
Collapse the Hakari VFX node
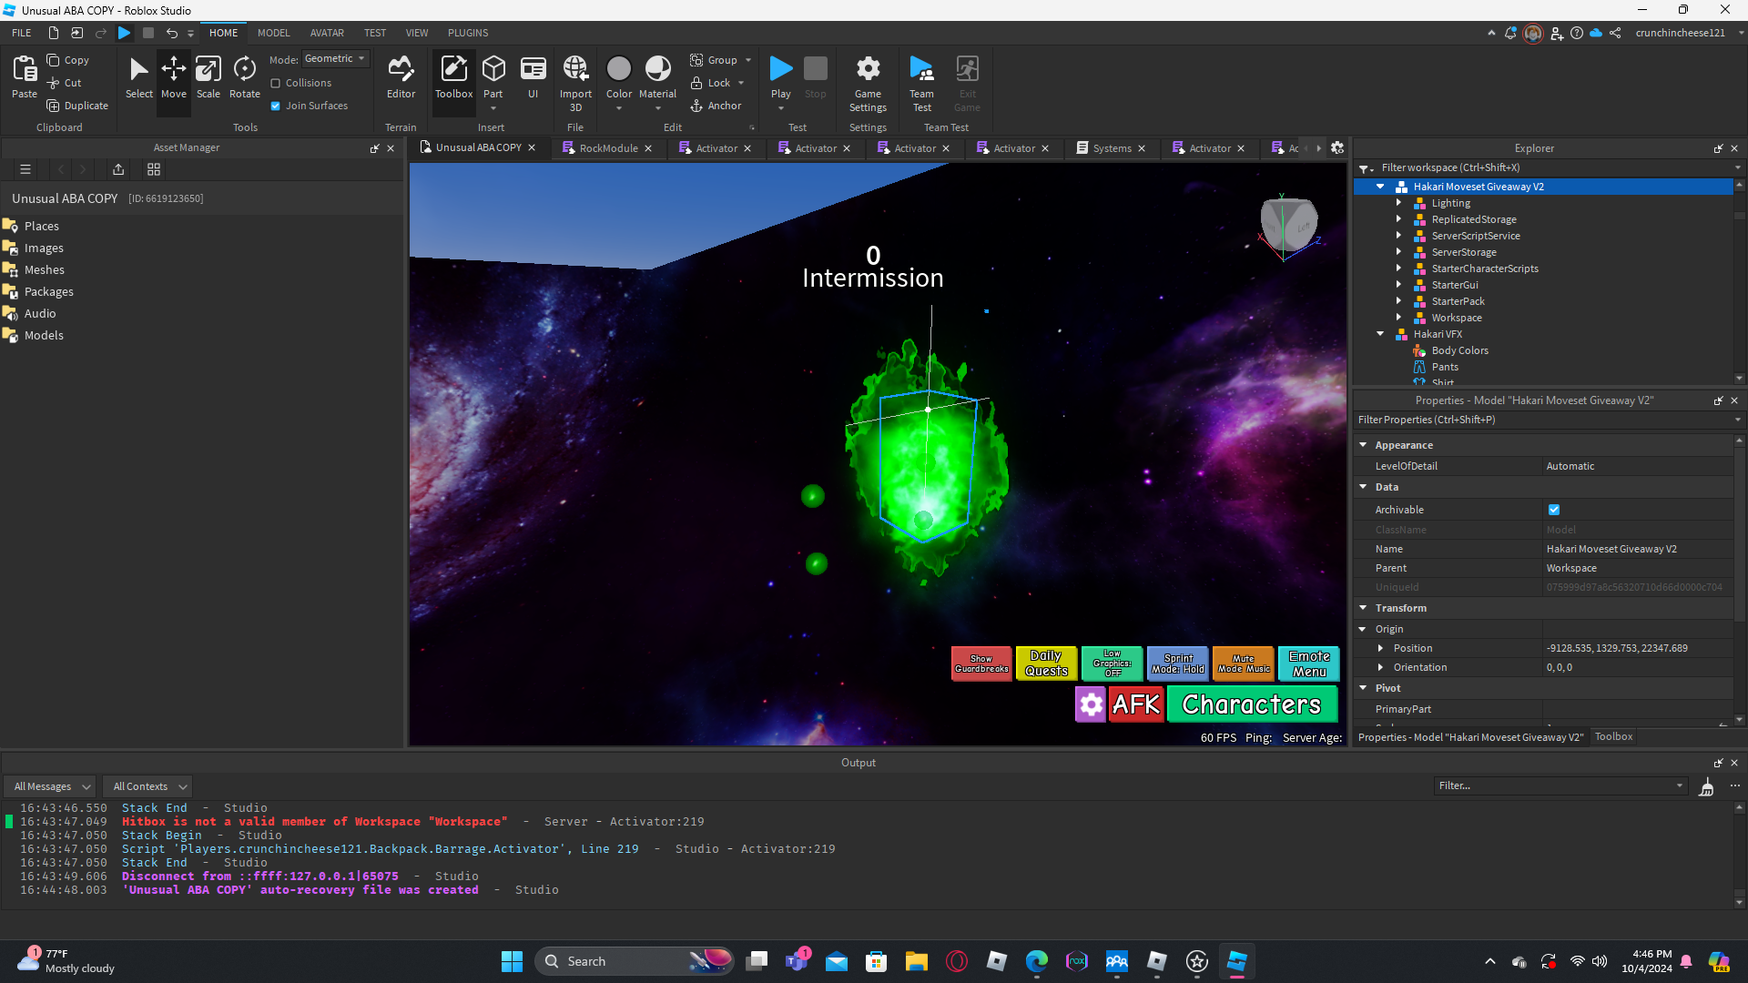click(1380, 334)
